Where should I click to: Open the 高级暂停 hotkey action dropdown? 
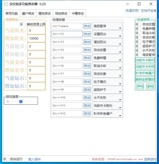(107, 26)
